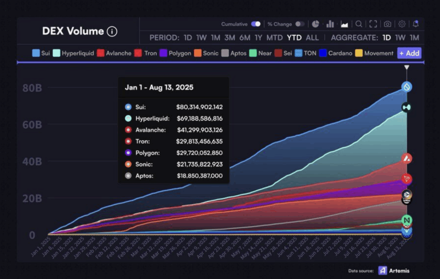The width and height of the screenshot is (440, 279).
Task: Toggle Aptos series in legend
Action: [234, 53]
